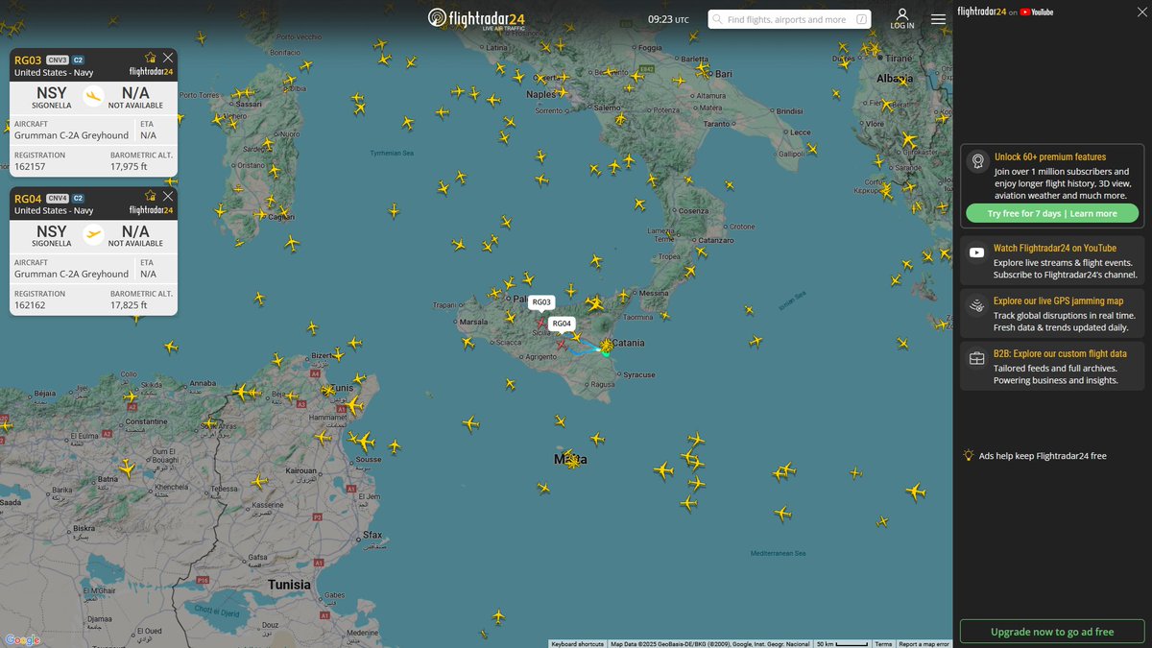
Task: Click the CNV4 callsign badge
Action: point(58,198)
